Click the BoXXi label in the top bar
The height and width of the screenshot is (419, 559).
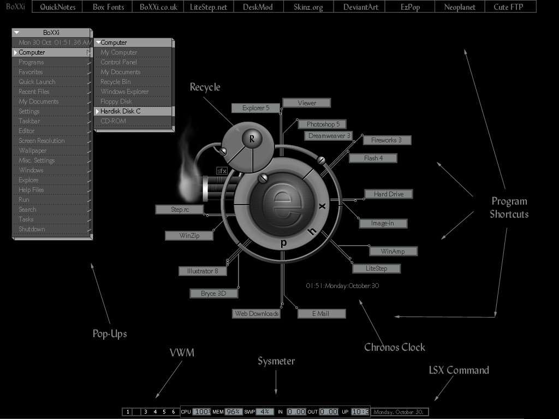coord(15,6)
